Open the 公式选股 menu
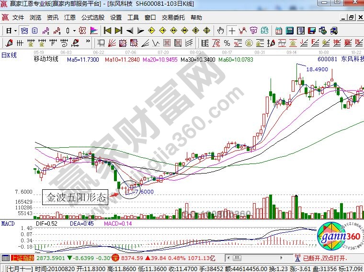The height and width of the screenshot is (272, 364). (x=92, y=18)
